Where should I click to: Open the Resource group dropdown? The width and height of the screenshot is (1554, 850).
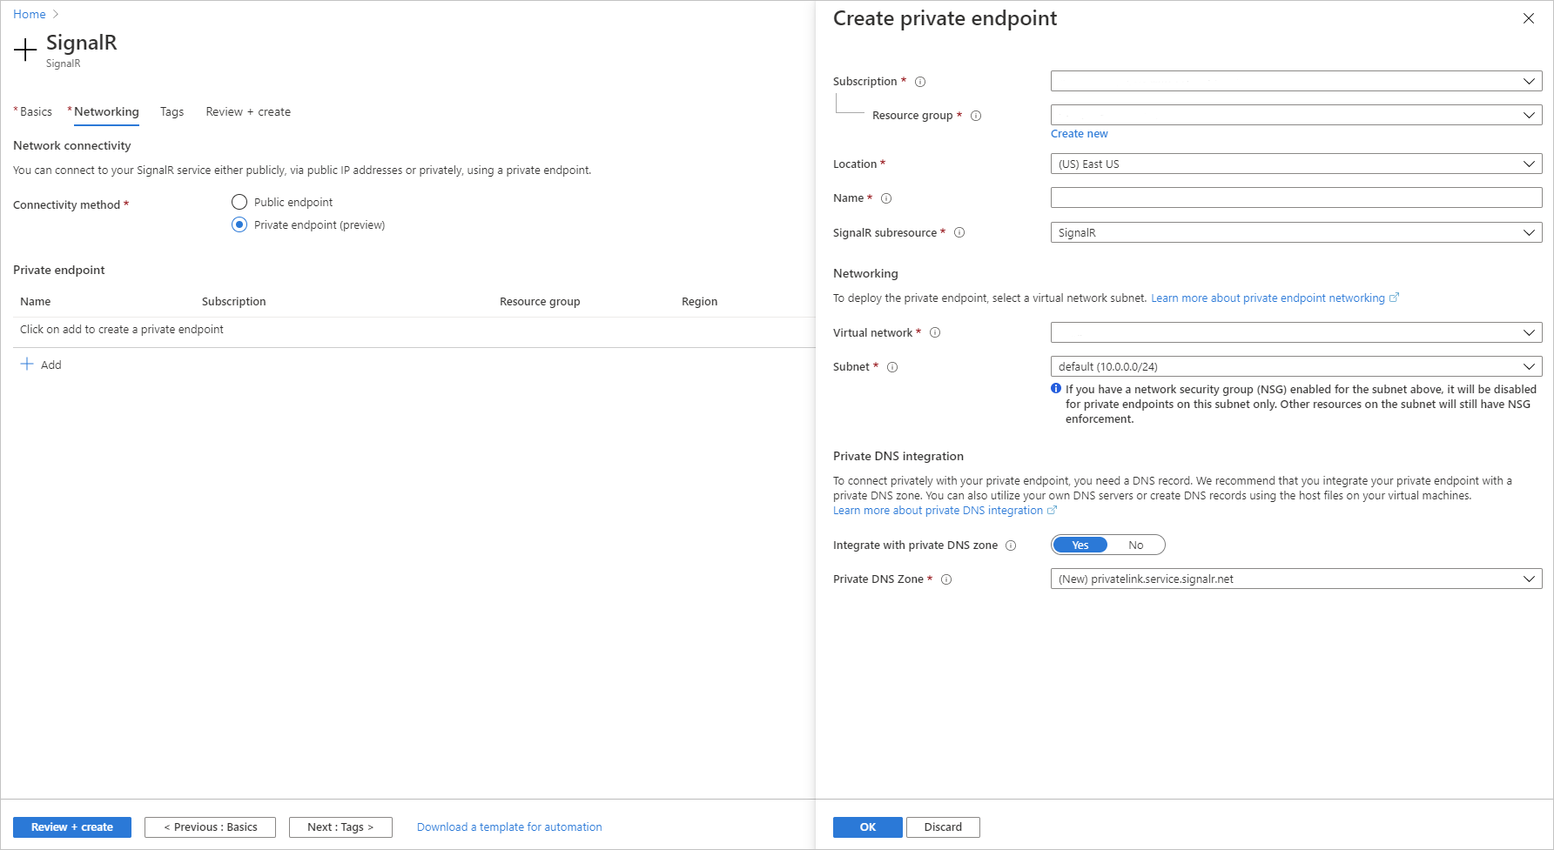pyautogui.click(x=1296, y=115)
